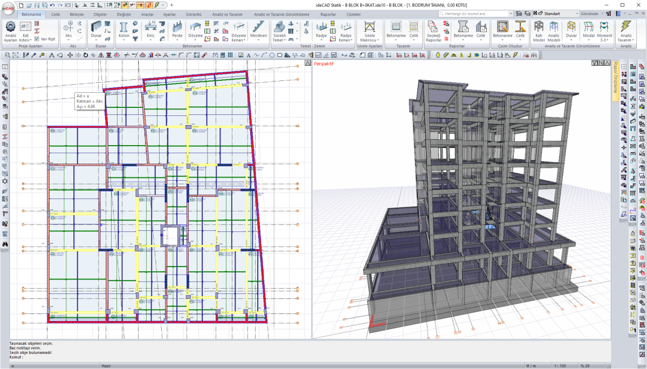Switch to the Çelik ribbon tab

pyautogui.click(x=56, y=14)
